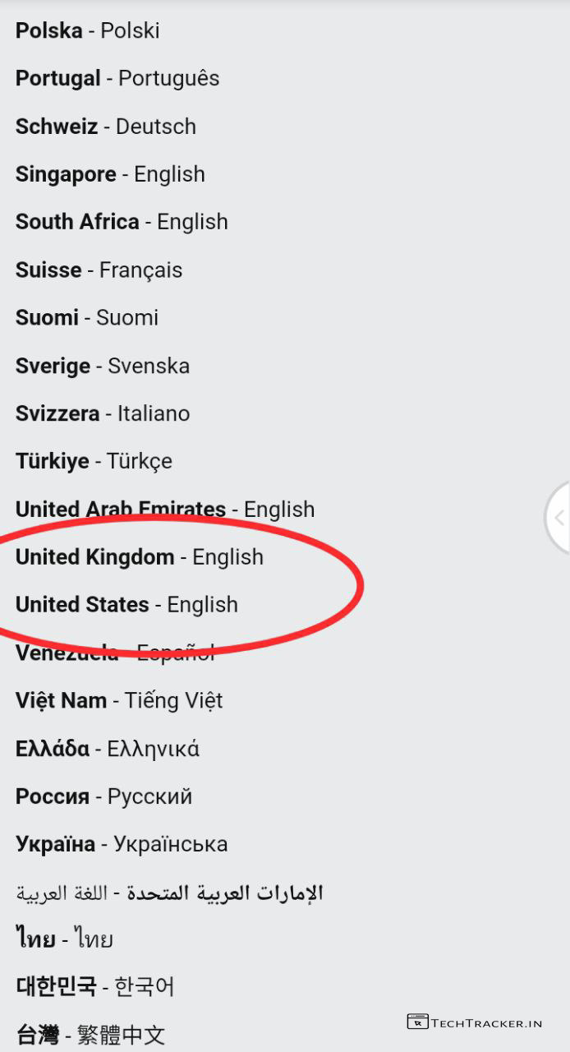Select United States - English
The image size is (570, 1052).
point(126,605)
